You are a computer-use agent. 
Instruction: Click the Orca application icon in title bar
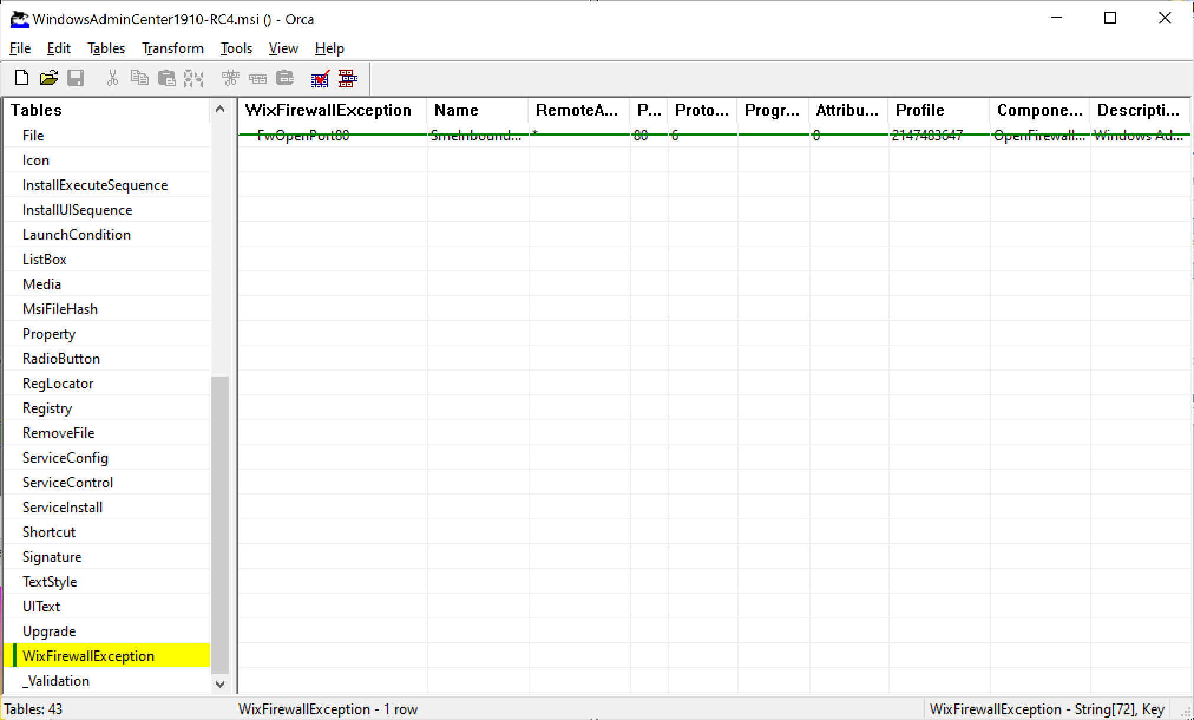click(19, 19)
